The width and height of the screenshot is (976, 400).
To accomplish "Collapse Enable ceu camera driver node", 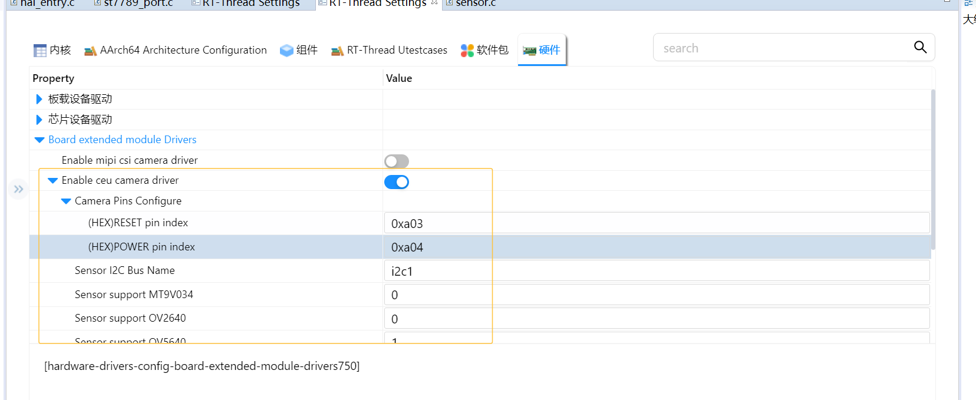I will (52, 181).
